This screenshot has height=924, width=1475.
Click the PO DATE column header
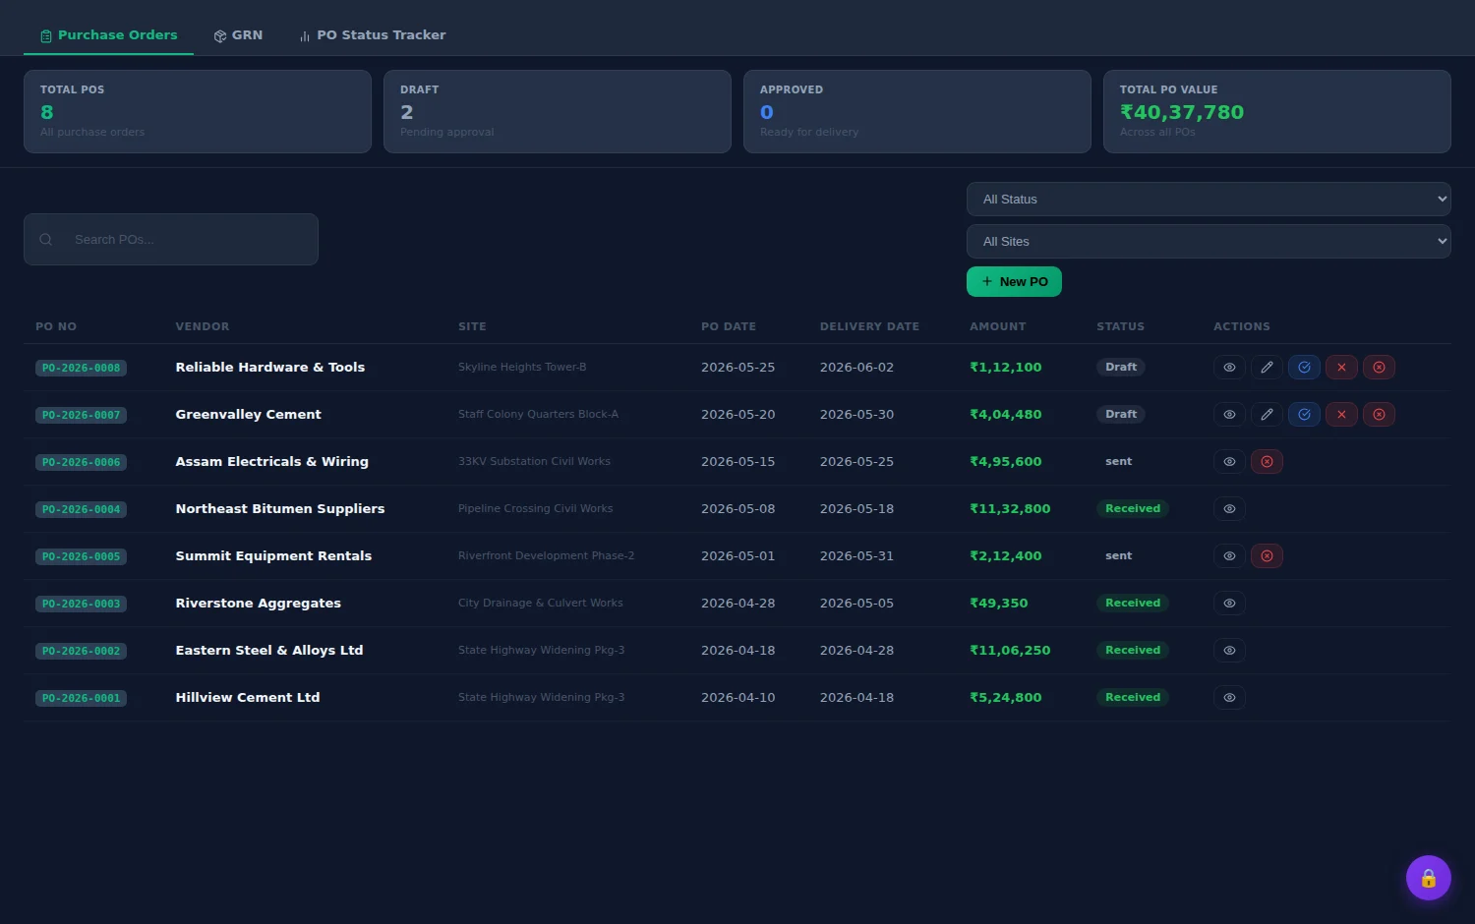(x=729, y=326)
